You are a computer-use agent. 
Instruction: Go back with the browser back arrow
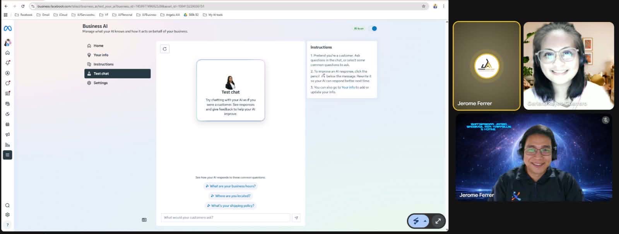[6, 6]
